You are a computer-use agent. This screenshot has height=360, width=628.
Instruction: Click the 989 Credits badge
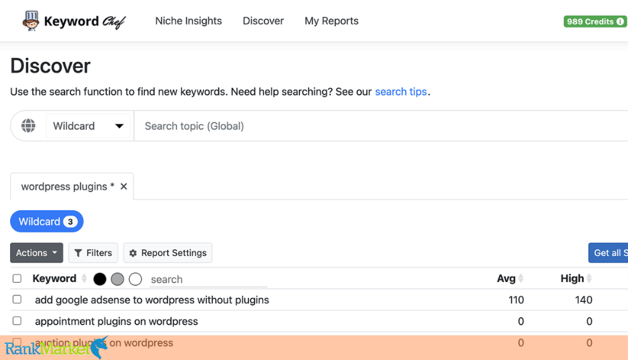pos(595,21)
